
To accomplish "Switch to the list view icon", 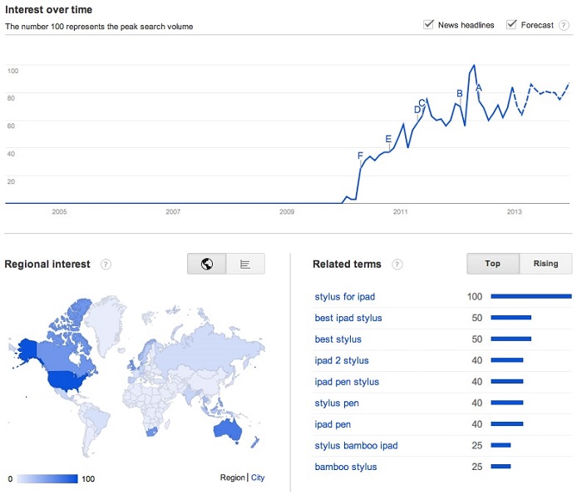I will 245,264.
